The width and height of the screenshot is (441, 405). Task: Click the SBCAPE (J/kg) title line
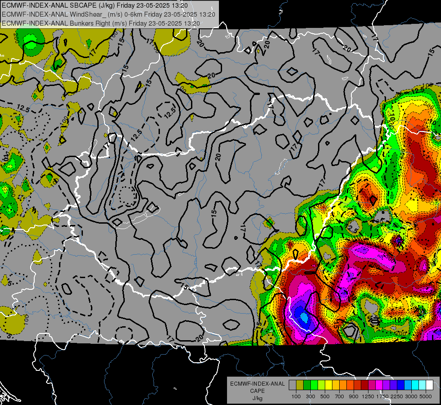[x=95, y=5]
